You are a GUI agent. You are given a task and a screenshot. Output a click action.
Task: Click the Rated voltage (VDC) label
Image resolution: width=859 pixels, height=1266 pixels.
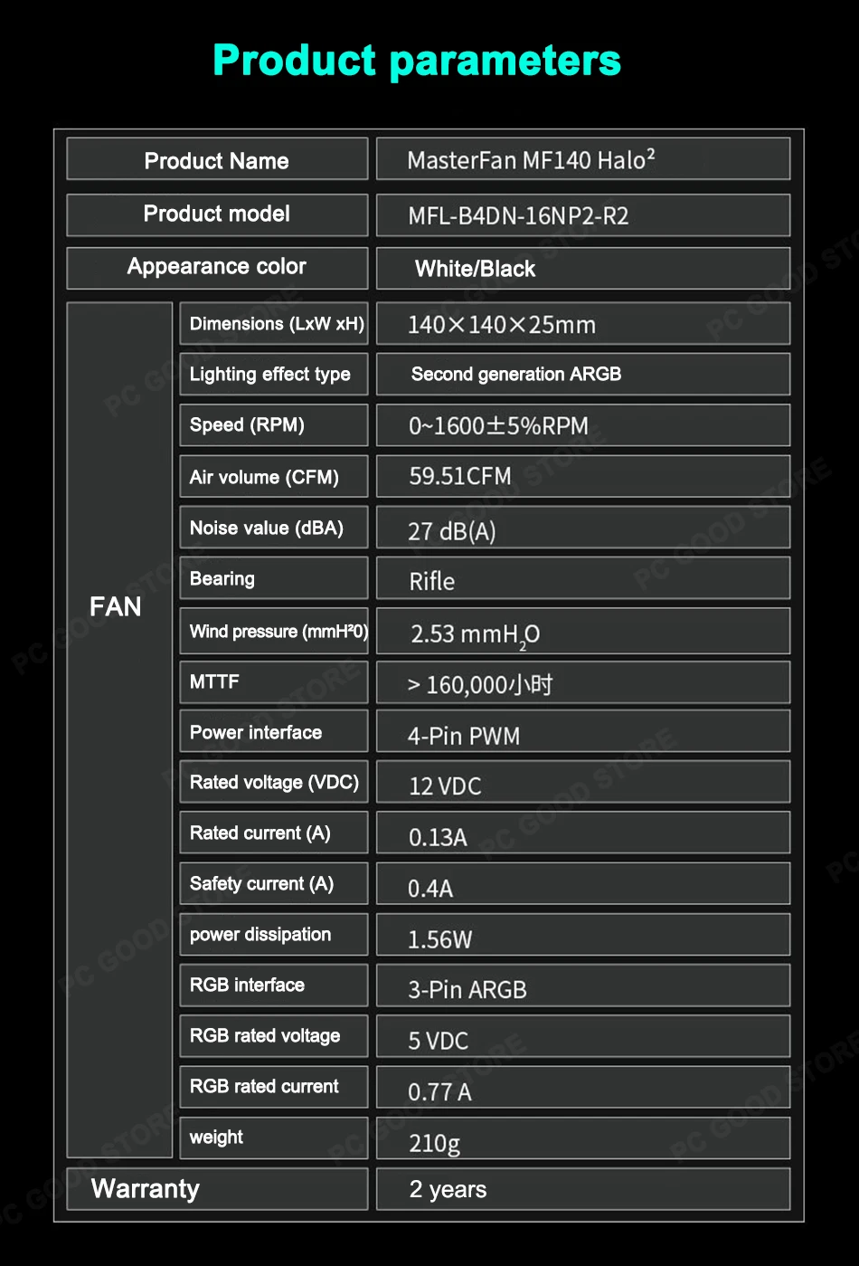pos(274,783)
